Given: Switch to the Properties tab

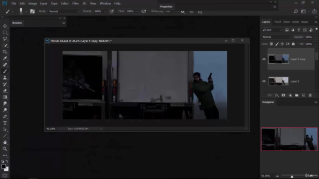Looking at the screenshot, I should (x=166, y=6).
